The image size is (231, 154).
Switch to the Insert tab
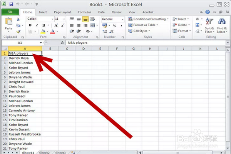[x=43, y=12]
